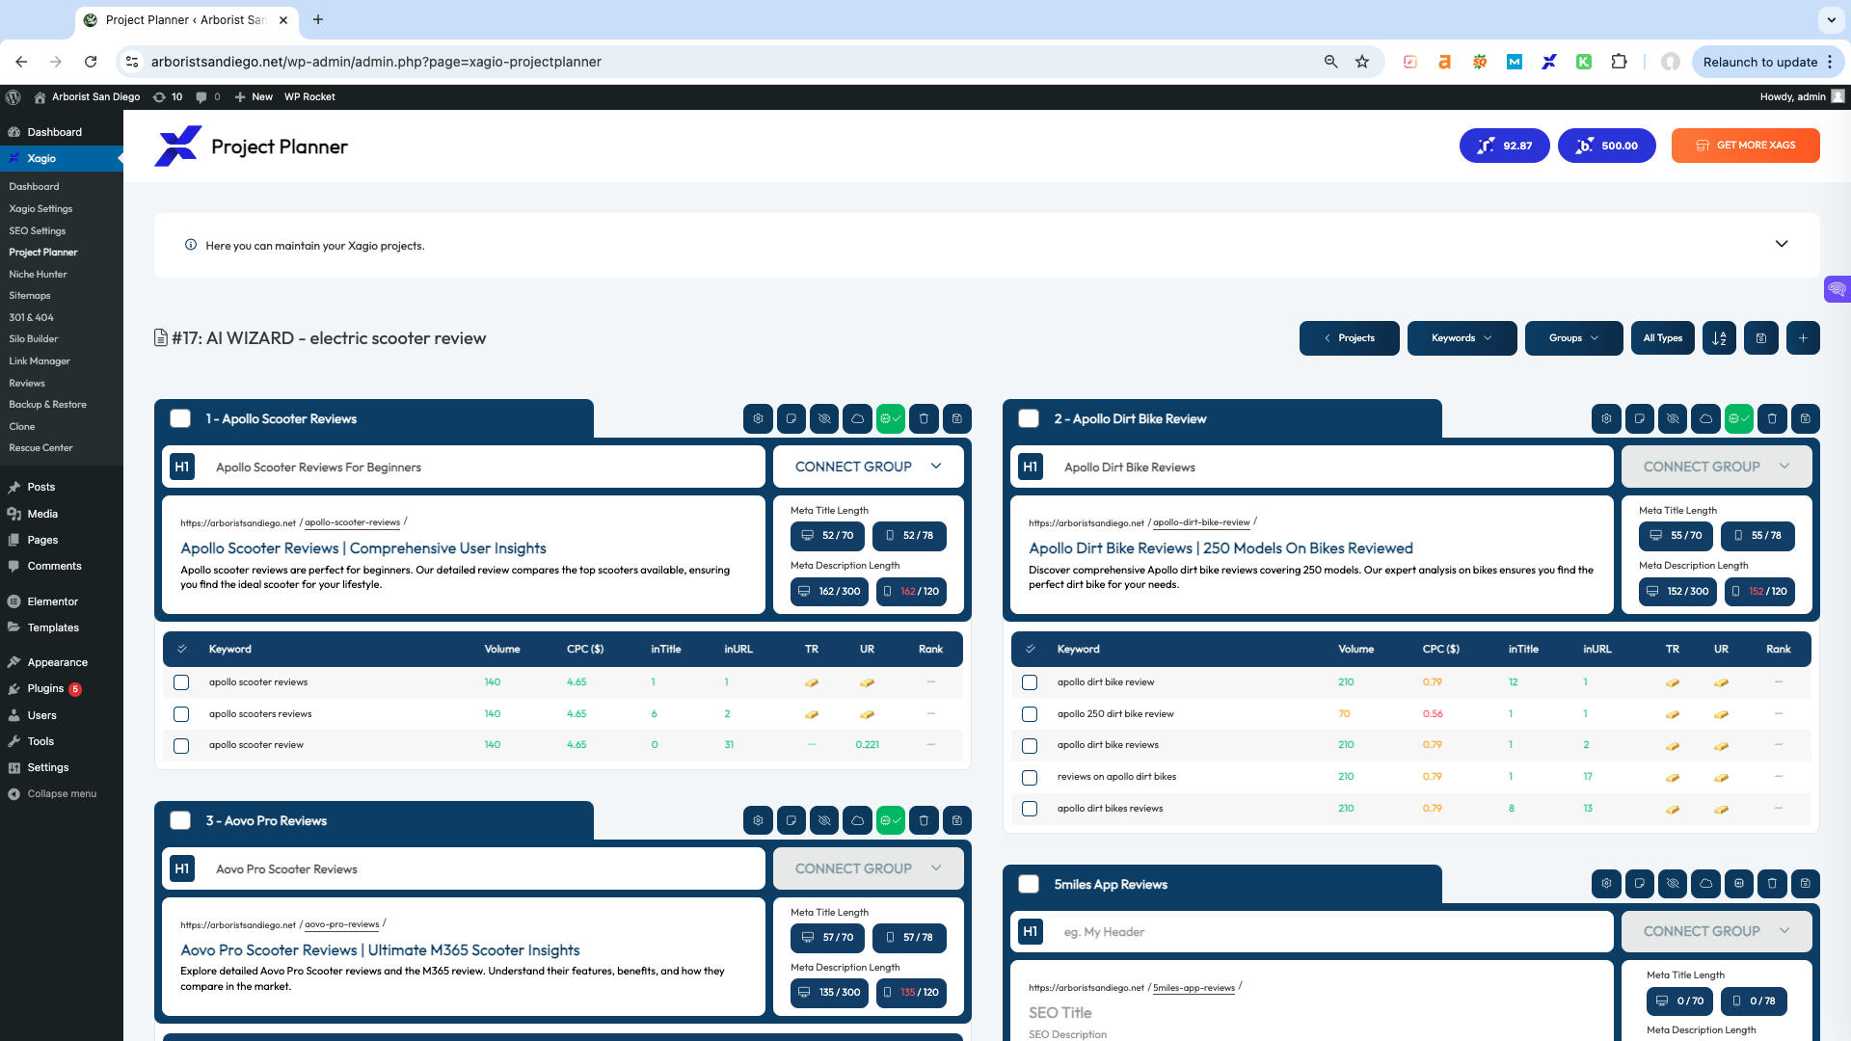Select keyword 'apollo 250 dirt bike review' checkbox
1851x1041 pixels.
1030,714
